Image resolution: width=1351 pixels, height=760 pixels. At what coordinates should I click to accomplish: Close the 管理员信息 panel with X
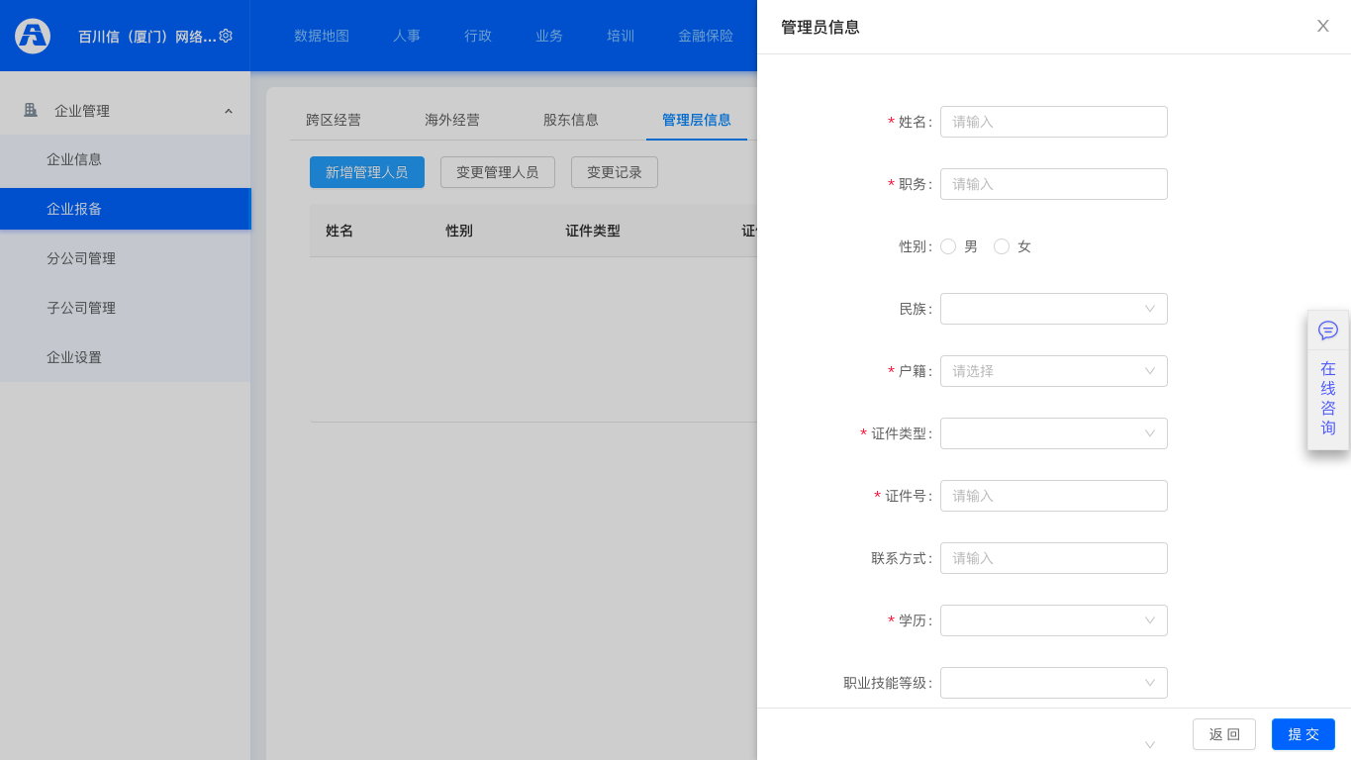[1322, 26]
